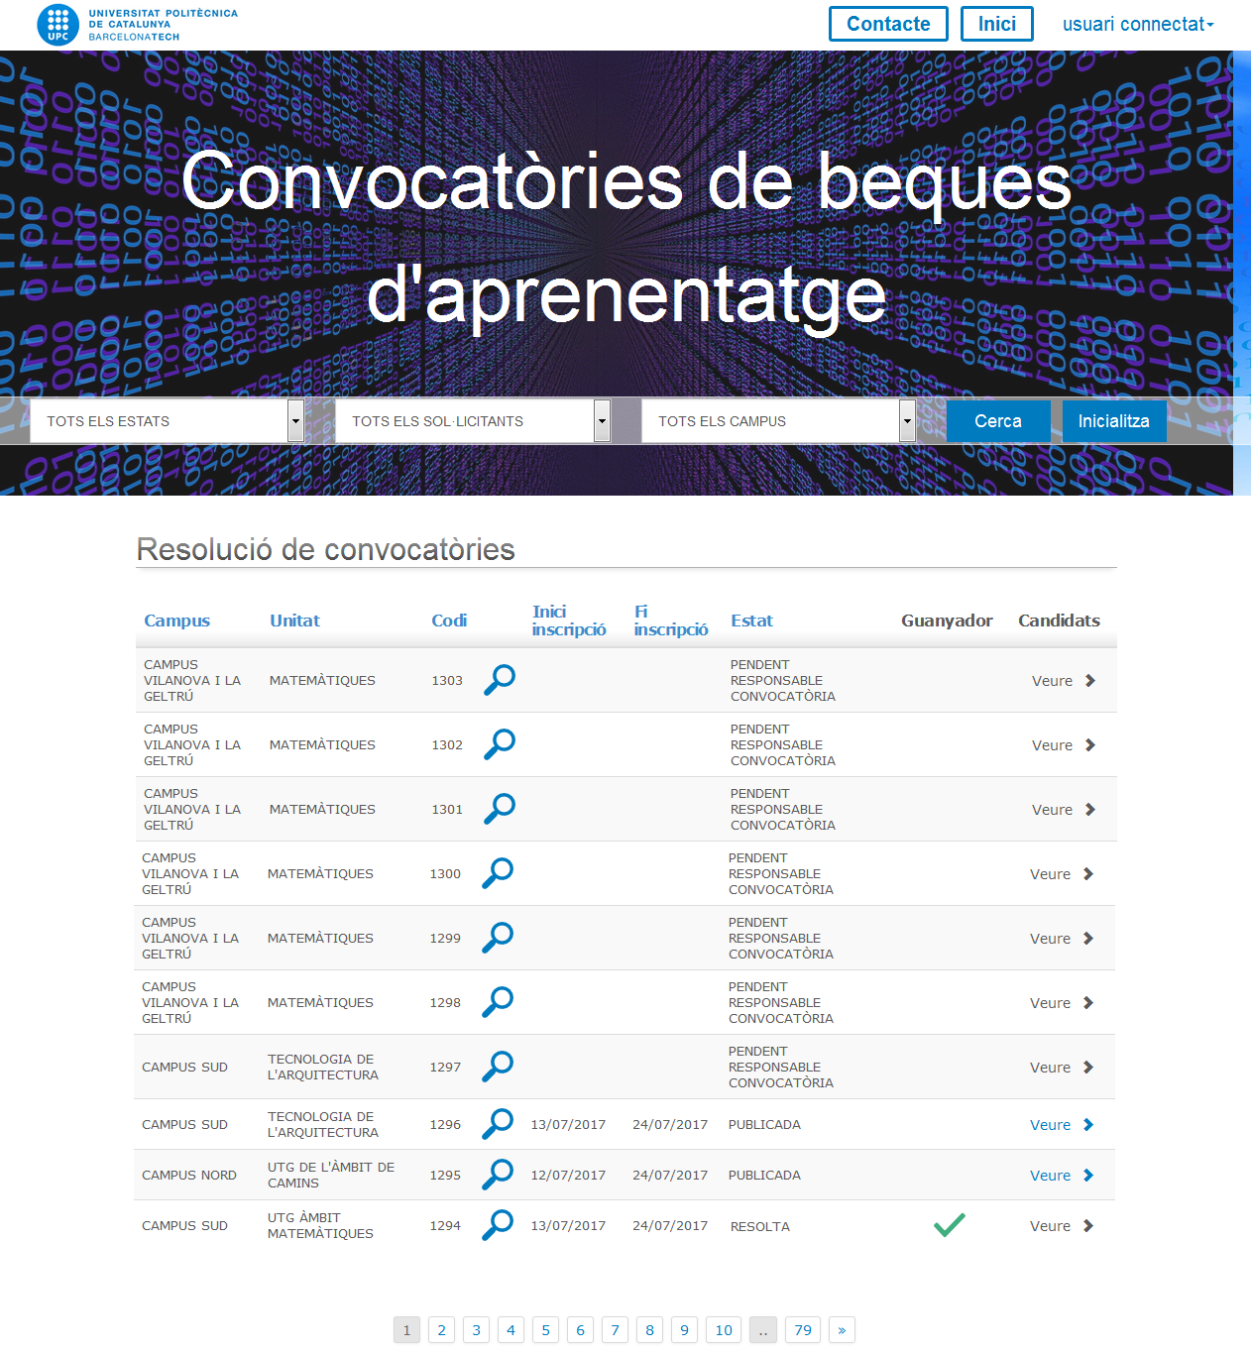The width and height of the screenshot is (1251, 1354).
Task: Click the Inicialitza reset button
Action: [1113, 421]
